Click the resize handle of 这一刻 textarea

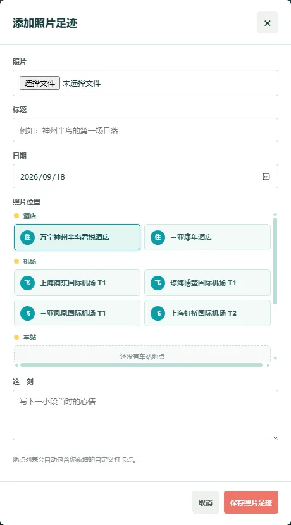(275, 436)
